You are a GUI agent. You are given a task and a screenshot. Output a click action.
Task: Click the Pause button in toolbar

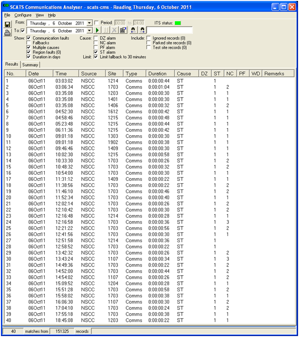[106, 30]
